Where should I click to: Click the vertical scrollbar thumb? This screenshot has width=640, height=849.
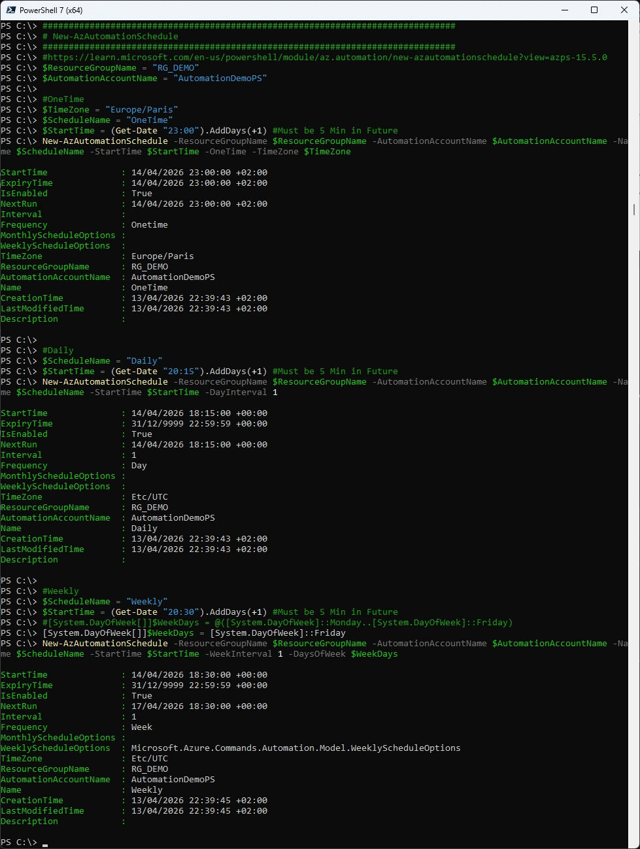[634, 209]
